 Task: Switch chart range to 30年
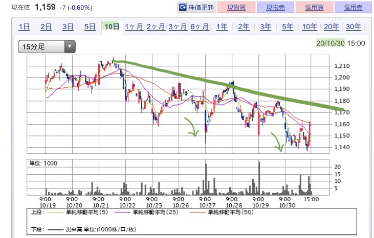tap(354, 27)
